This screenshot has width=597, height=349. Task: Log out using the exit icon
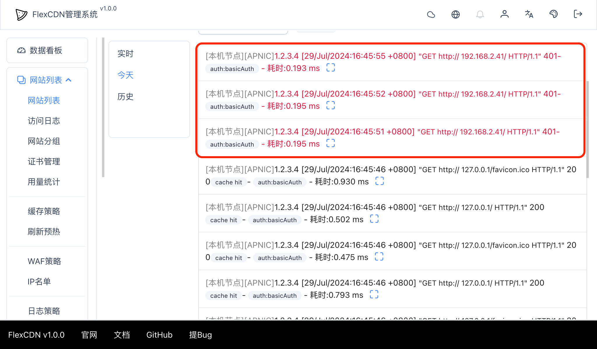577,14
